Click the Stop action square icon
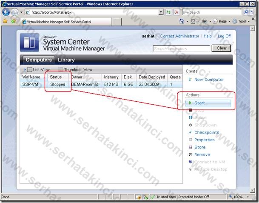Screen dimensions: 259x203 coord(191,110)
